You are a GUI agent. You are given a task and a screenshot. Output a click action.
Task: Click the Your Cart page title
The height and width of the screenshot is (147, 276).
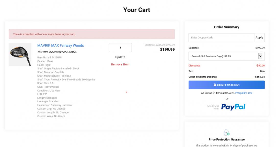coord(137,10)
